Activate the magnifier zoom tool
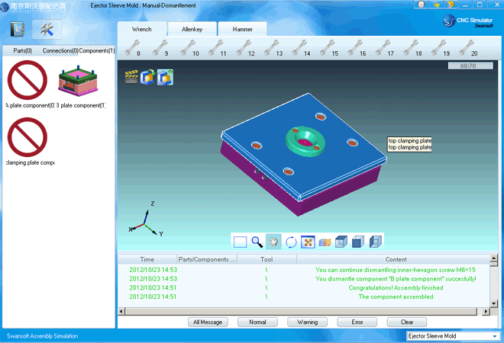This screenshot has height=343, width=504. pos(257,242)
